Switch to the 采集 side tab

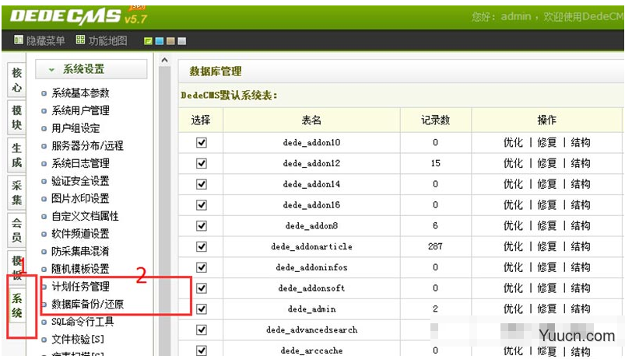pyautogui.click(x=16, y=193)
